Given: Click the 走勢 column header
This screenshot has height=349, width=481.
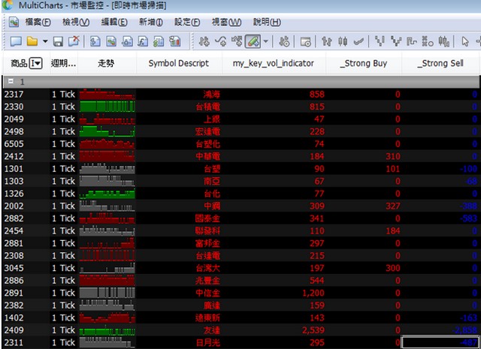Looking at the screenshot, I should [x=106, y=64].
